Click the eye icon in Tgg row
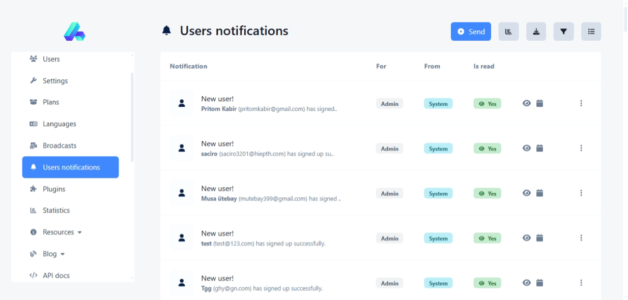The height and width of the screenshot is (300, 628). [527, 283]
